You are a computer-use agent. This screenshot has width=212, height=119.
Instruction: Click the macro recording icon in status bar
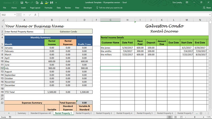click(x=10, y=117)
